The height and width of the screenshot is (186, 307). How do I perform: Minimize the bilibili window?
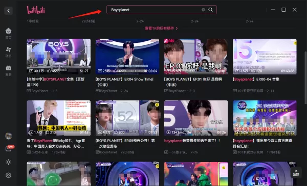(x=273, y=10)
